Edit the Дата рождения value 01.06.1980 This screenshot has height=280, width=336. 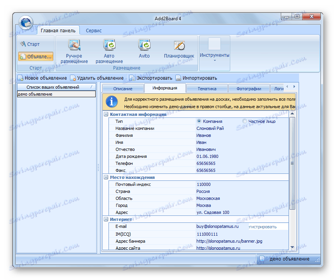[x=207, y=156]
